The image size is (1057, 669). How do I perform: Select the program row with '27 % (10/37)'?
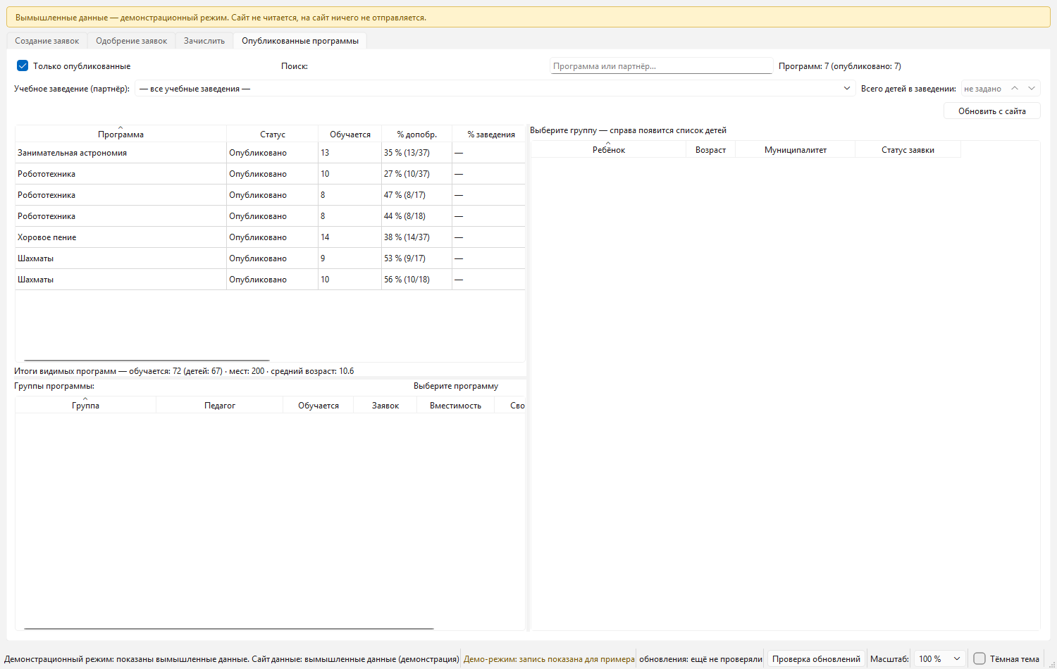tap(271, 174)
